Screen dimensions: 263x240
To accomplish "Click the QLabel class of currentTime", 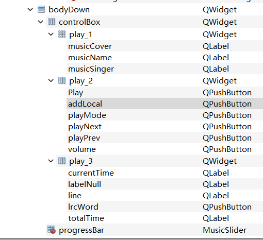I will (216, 173).
